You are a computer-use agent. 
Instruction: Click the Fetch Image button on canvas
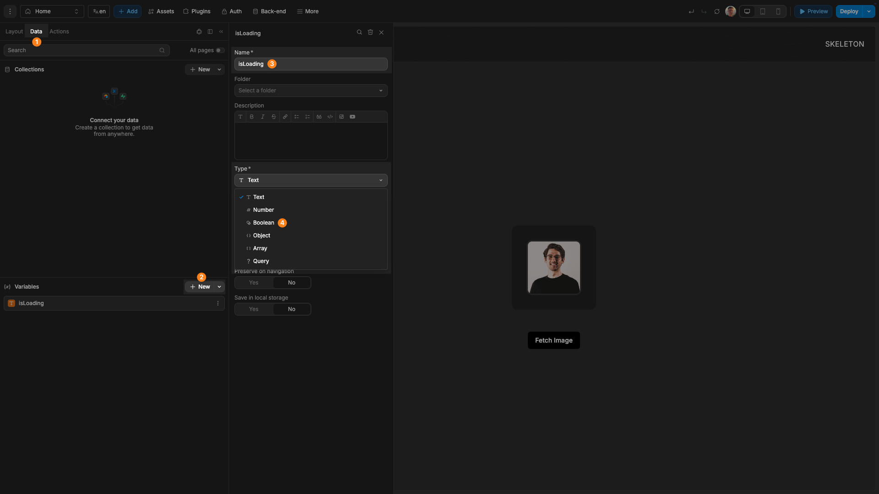553,340
